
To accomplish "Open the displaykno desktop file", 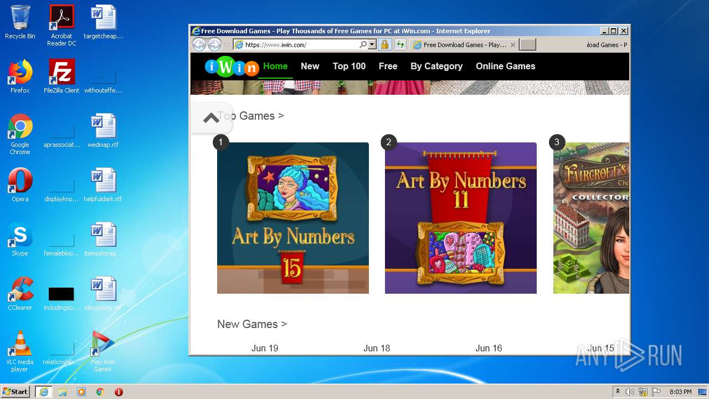I will click(x=61, y=189).
